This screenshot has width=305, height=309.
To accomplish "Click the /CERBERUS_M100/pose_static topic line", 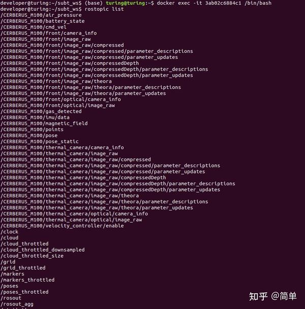I will (x=40, y=142).
